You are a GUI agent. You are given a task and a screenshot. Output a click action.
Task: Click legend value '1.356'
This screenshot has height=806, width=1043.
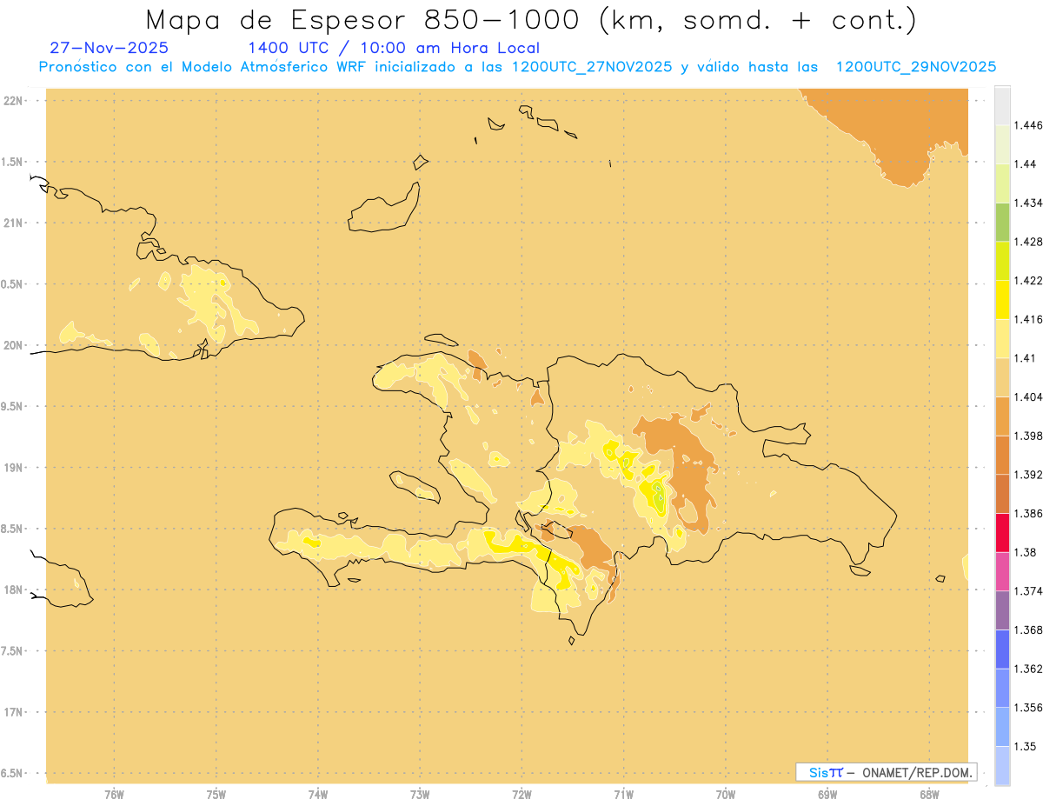click(x=1028, y=708)
